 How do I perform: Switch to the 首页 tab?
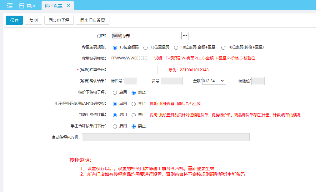click(x=31, y=6)
